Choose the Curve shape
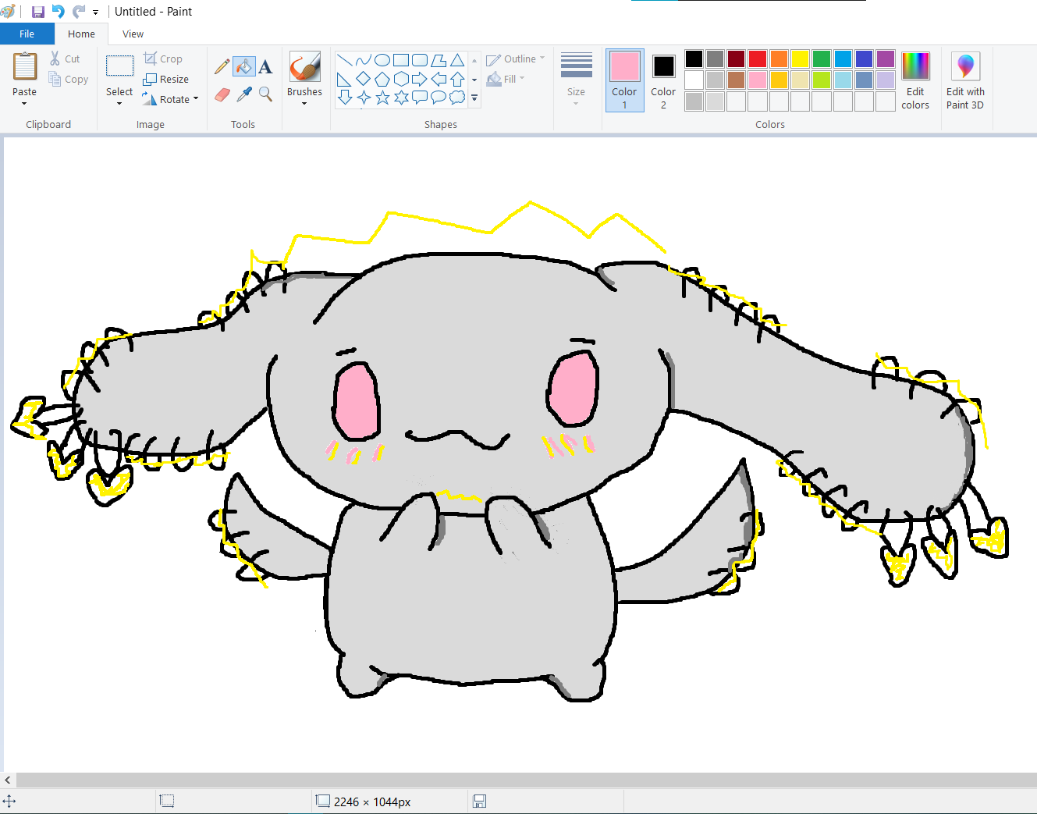The width and height of the screenshot is (1037, 814). pyautogui.click(x=363, y=60)
